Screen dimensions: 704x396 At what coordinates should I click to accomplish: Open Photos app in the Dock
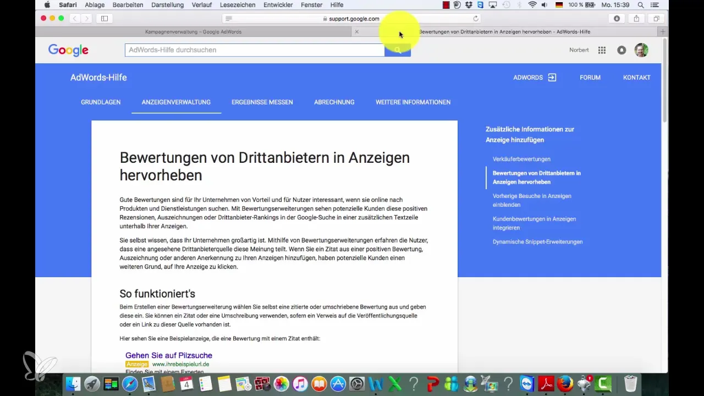[282, 383]
